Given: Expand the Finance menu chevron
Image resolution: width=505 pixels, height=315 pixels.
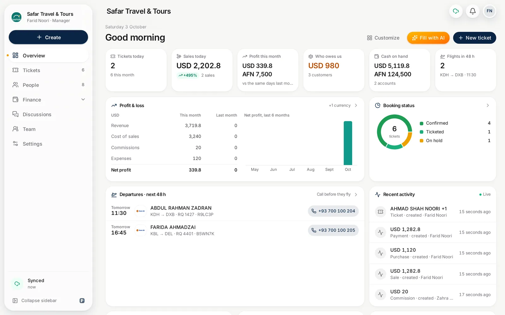Looking at the screenshot, I should point(83,100).
